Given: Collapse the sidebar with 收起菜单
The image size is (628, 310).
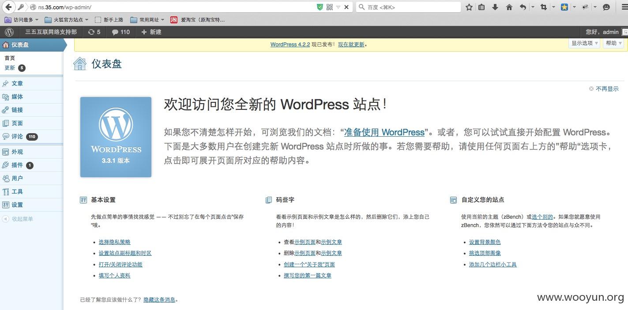Looking at the screenshot, I should point(18,219).
